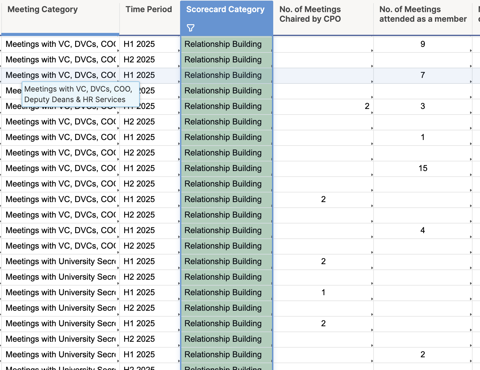Click the attended cell showing 4
The image size is (480, 370).
[x=423, y=230]
